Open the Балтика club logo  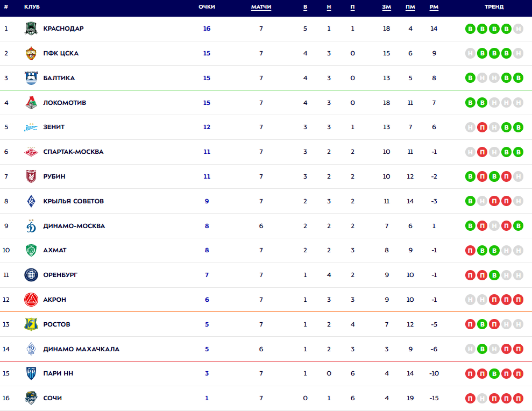[31, 78]
